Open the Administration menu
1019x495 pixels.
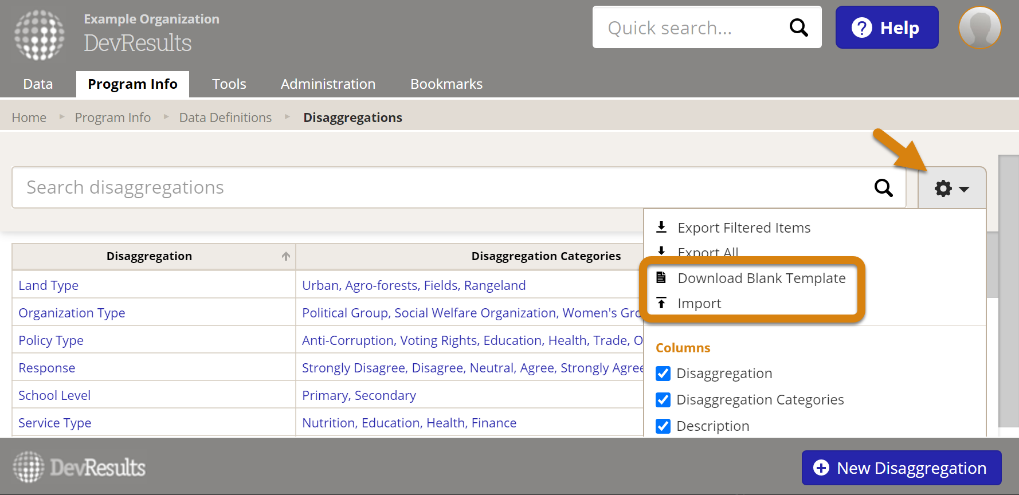click(328, 84)
